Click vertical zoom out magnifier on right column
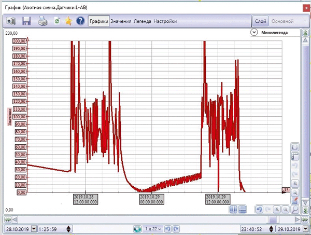This screenshot has height=235, width=311. [295, 192]
